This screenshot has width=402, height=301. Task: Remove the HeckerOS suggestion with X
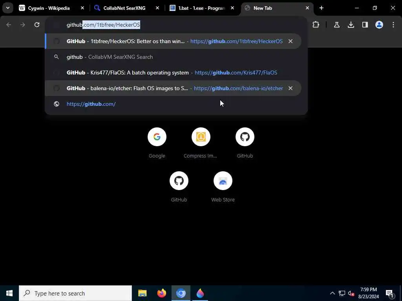pyautogui.click(x=291, y=41)
